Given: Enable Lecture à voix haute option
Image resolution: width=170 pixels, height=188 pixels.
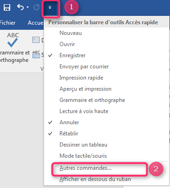Looking at the screenshot, I should coord(106,111).
